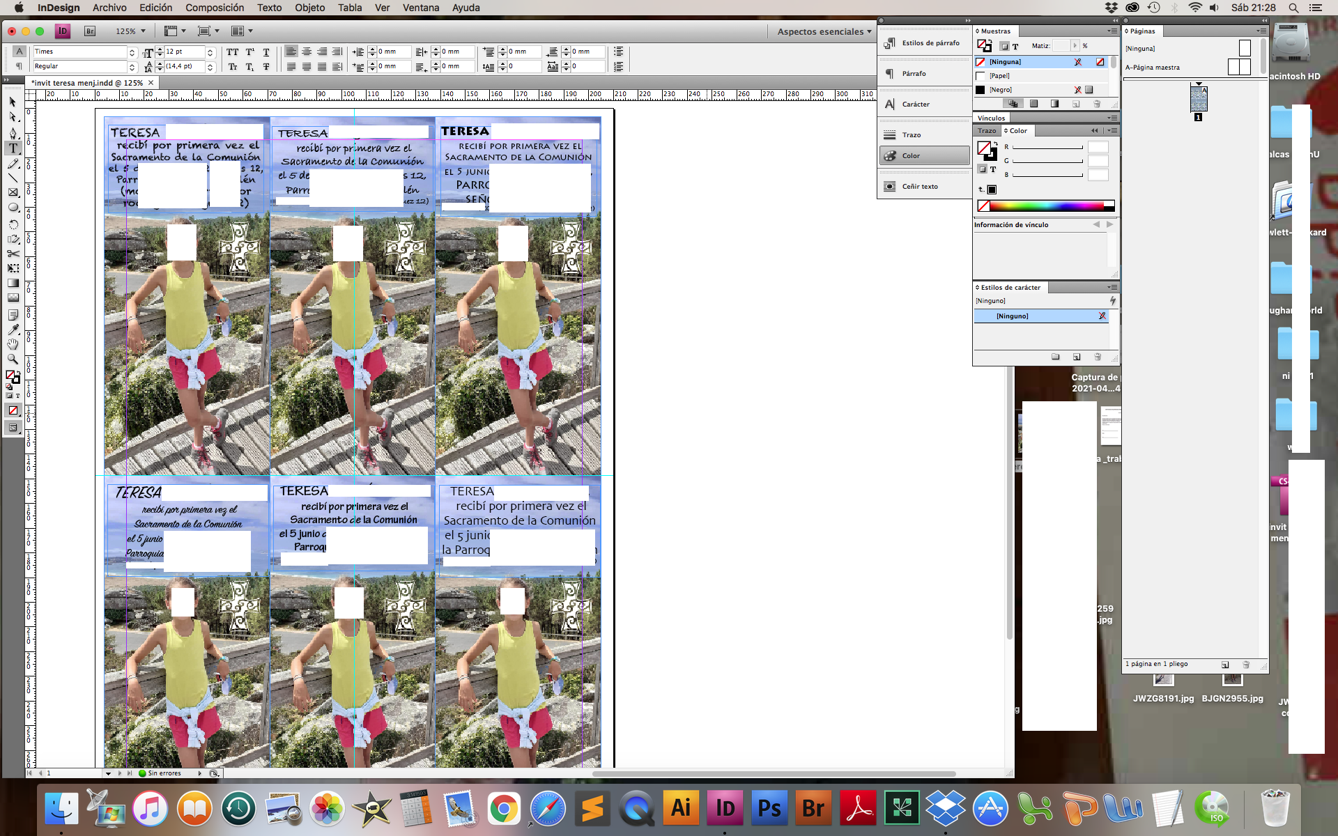Click the All Caps TT icon
Viewport: 1338px width, 836px height.
click(233, 52)
